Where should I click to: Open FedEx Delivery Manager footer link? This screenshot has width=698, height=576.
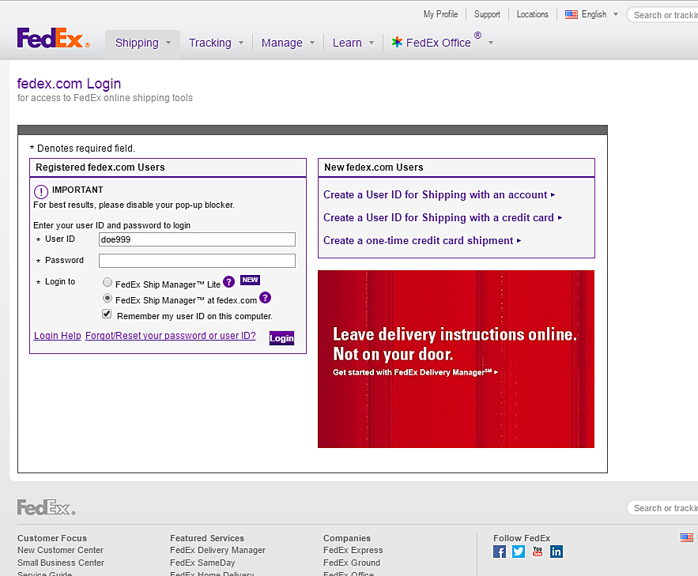pyautogui.click(x=217, y=550)
